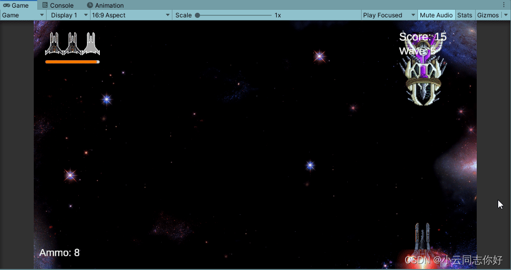Screen dimensions: 511x270
Task: Click the second life ship icon
Action: 72,43
